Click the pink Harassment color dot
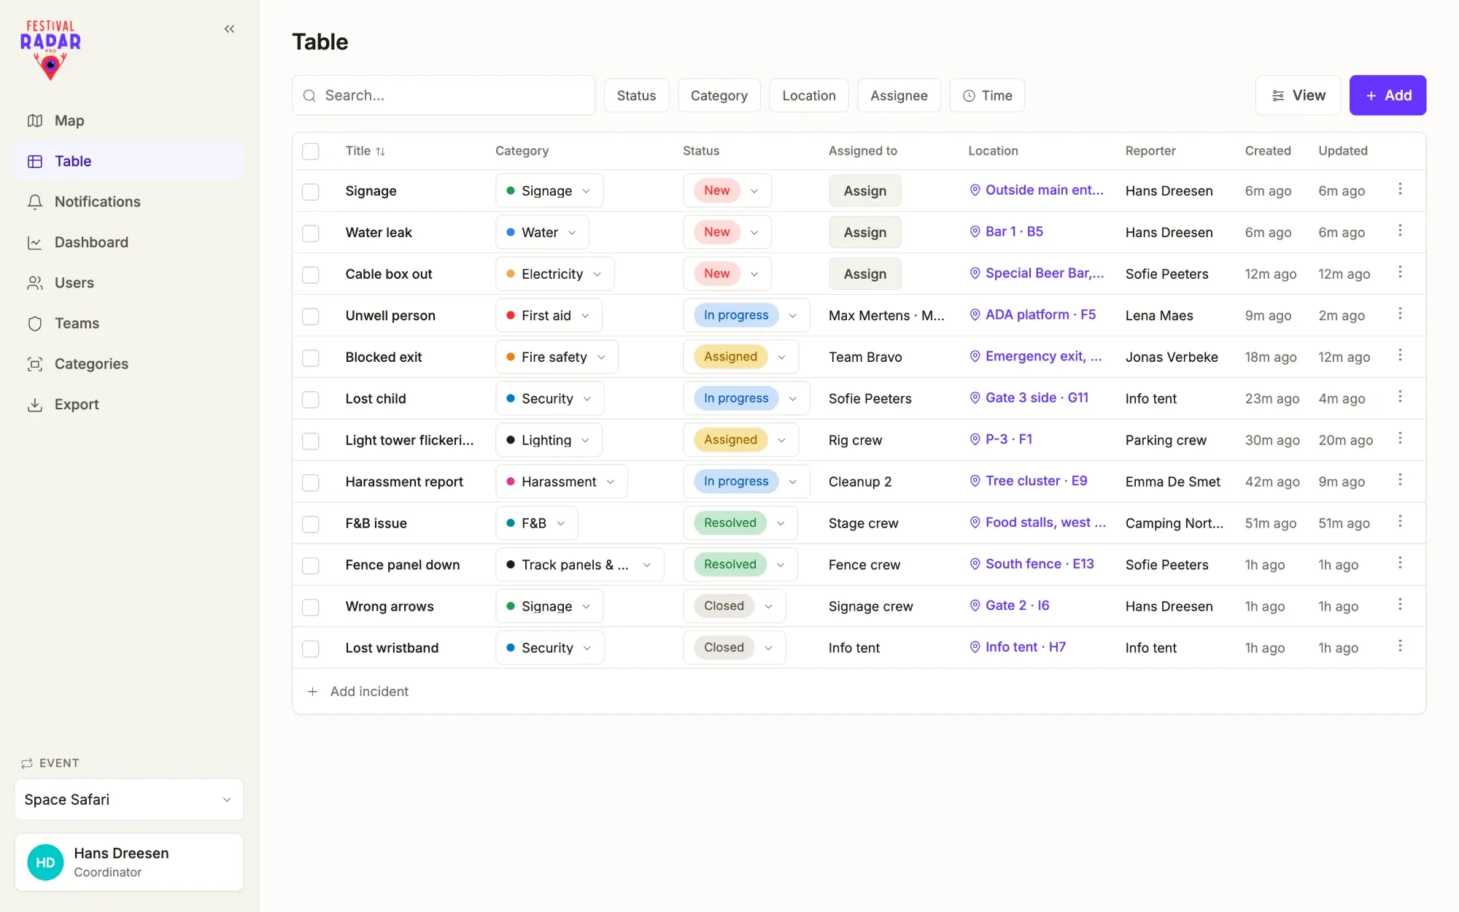This screenshot has width=1459, height=912. tap(511, 482)
